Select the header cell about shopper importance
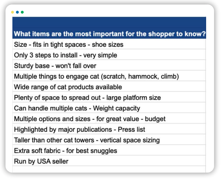The image size is (221, 179). click(x=109, y=28)
